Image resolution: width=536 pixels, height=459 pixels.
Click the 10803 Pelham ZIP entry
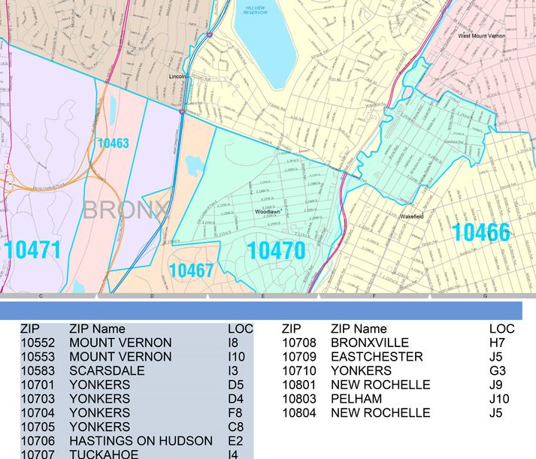click(332, 399)
